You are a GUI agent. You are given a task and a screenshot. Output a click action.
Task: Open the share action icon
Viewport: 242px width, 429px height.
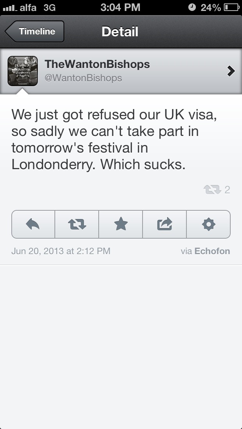(164, 225)
